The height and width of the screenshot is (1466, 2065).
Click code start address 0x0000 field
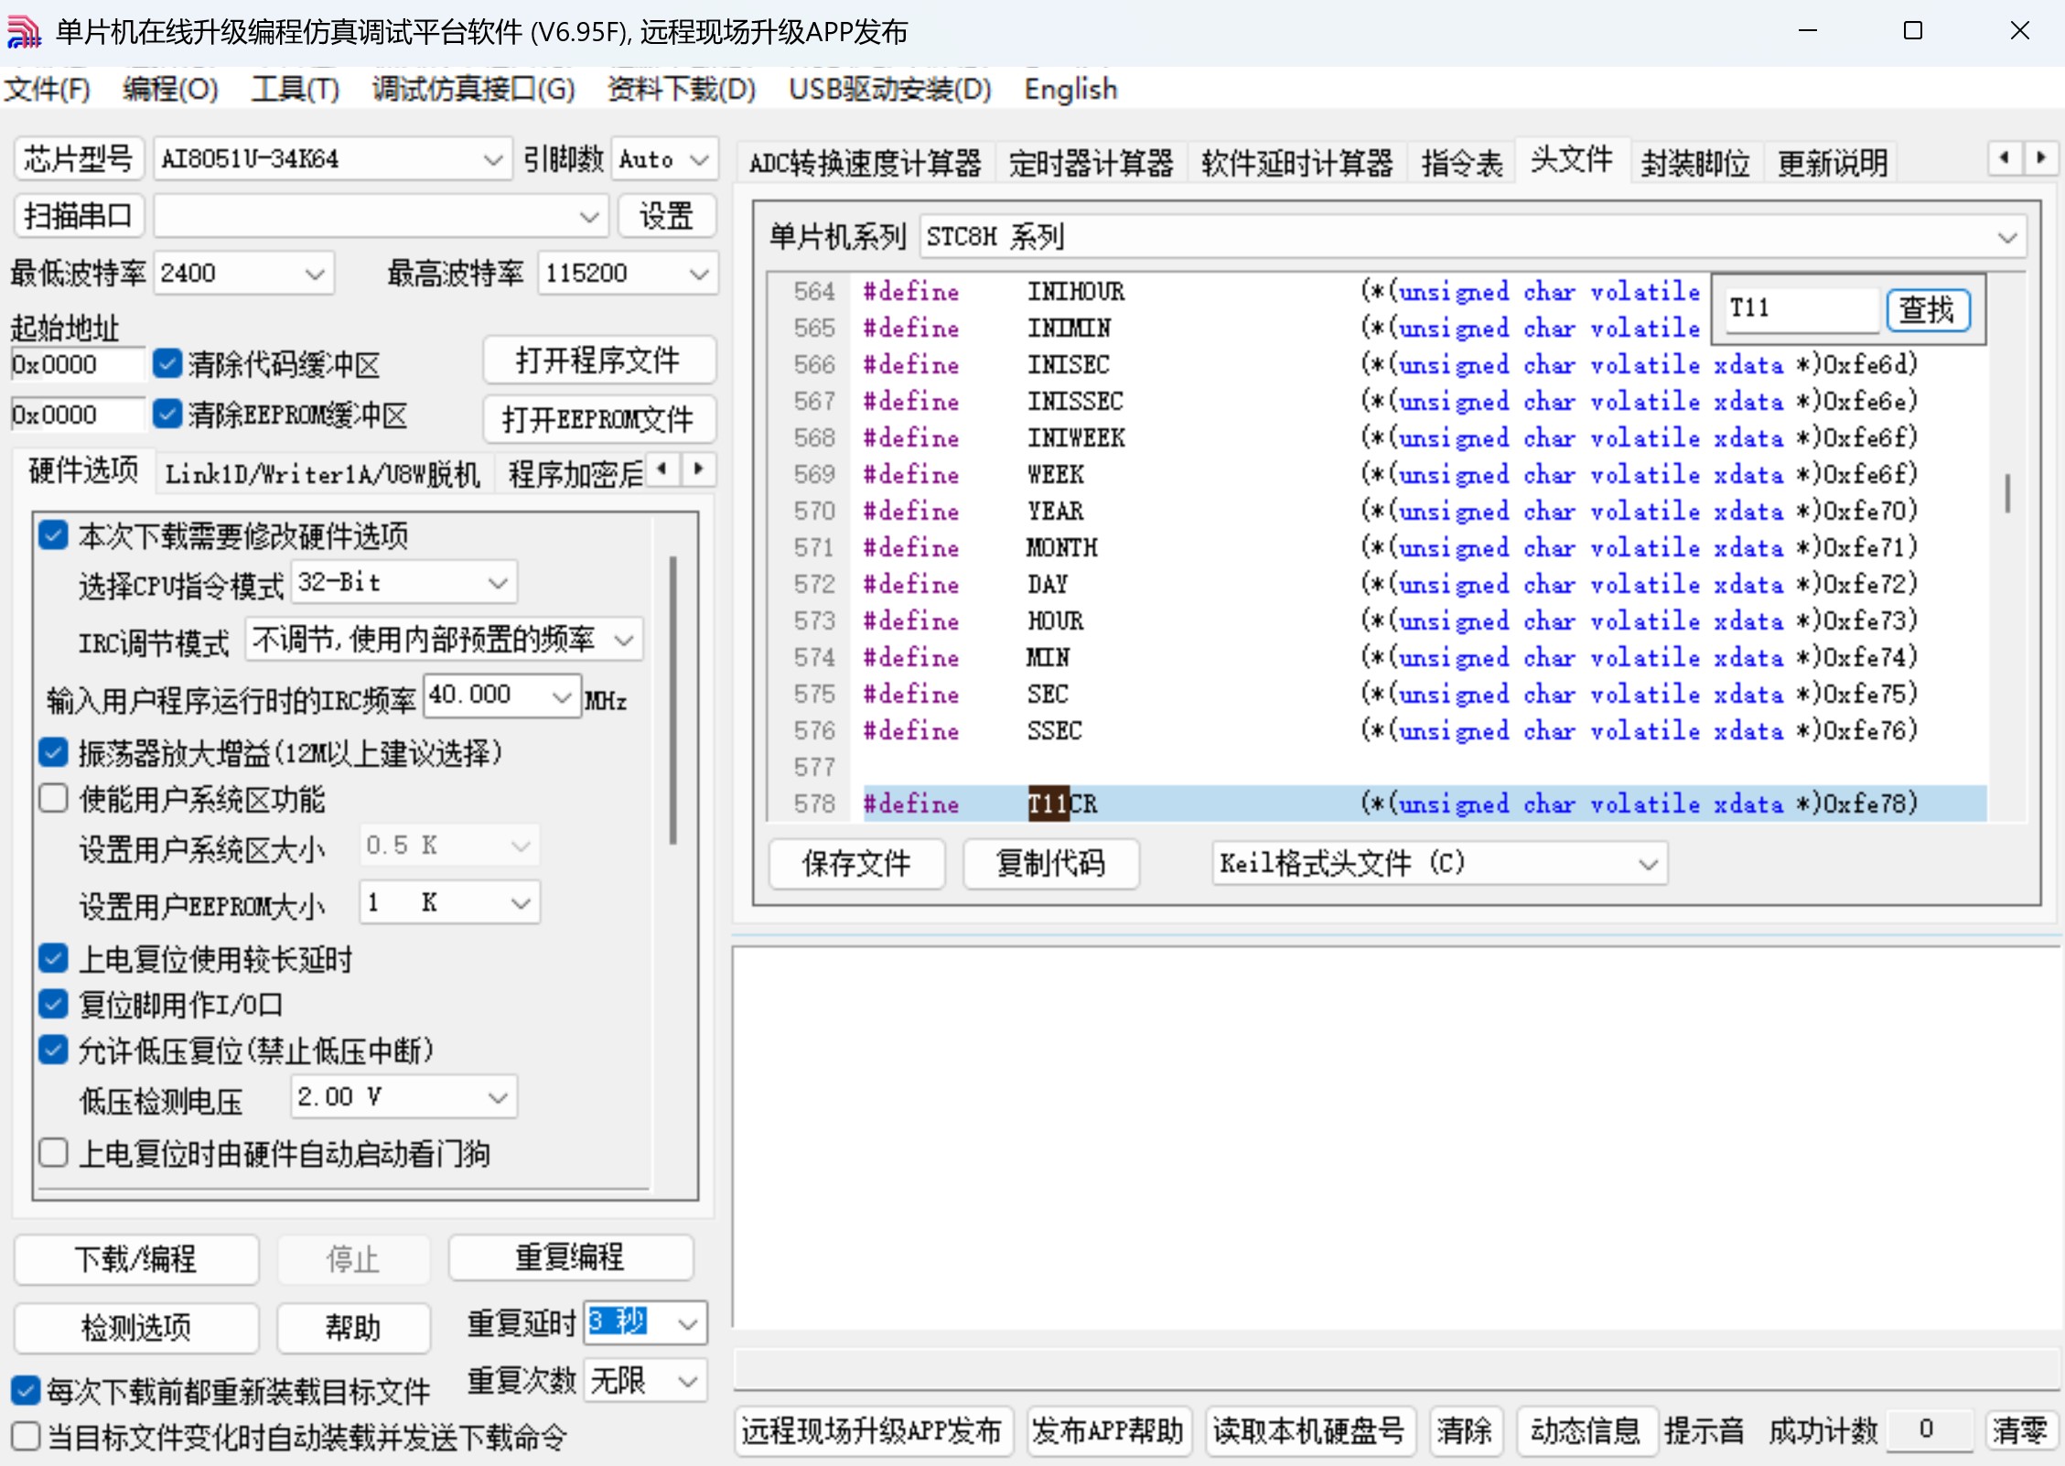[x=77, y=365]
